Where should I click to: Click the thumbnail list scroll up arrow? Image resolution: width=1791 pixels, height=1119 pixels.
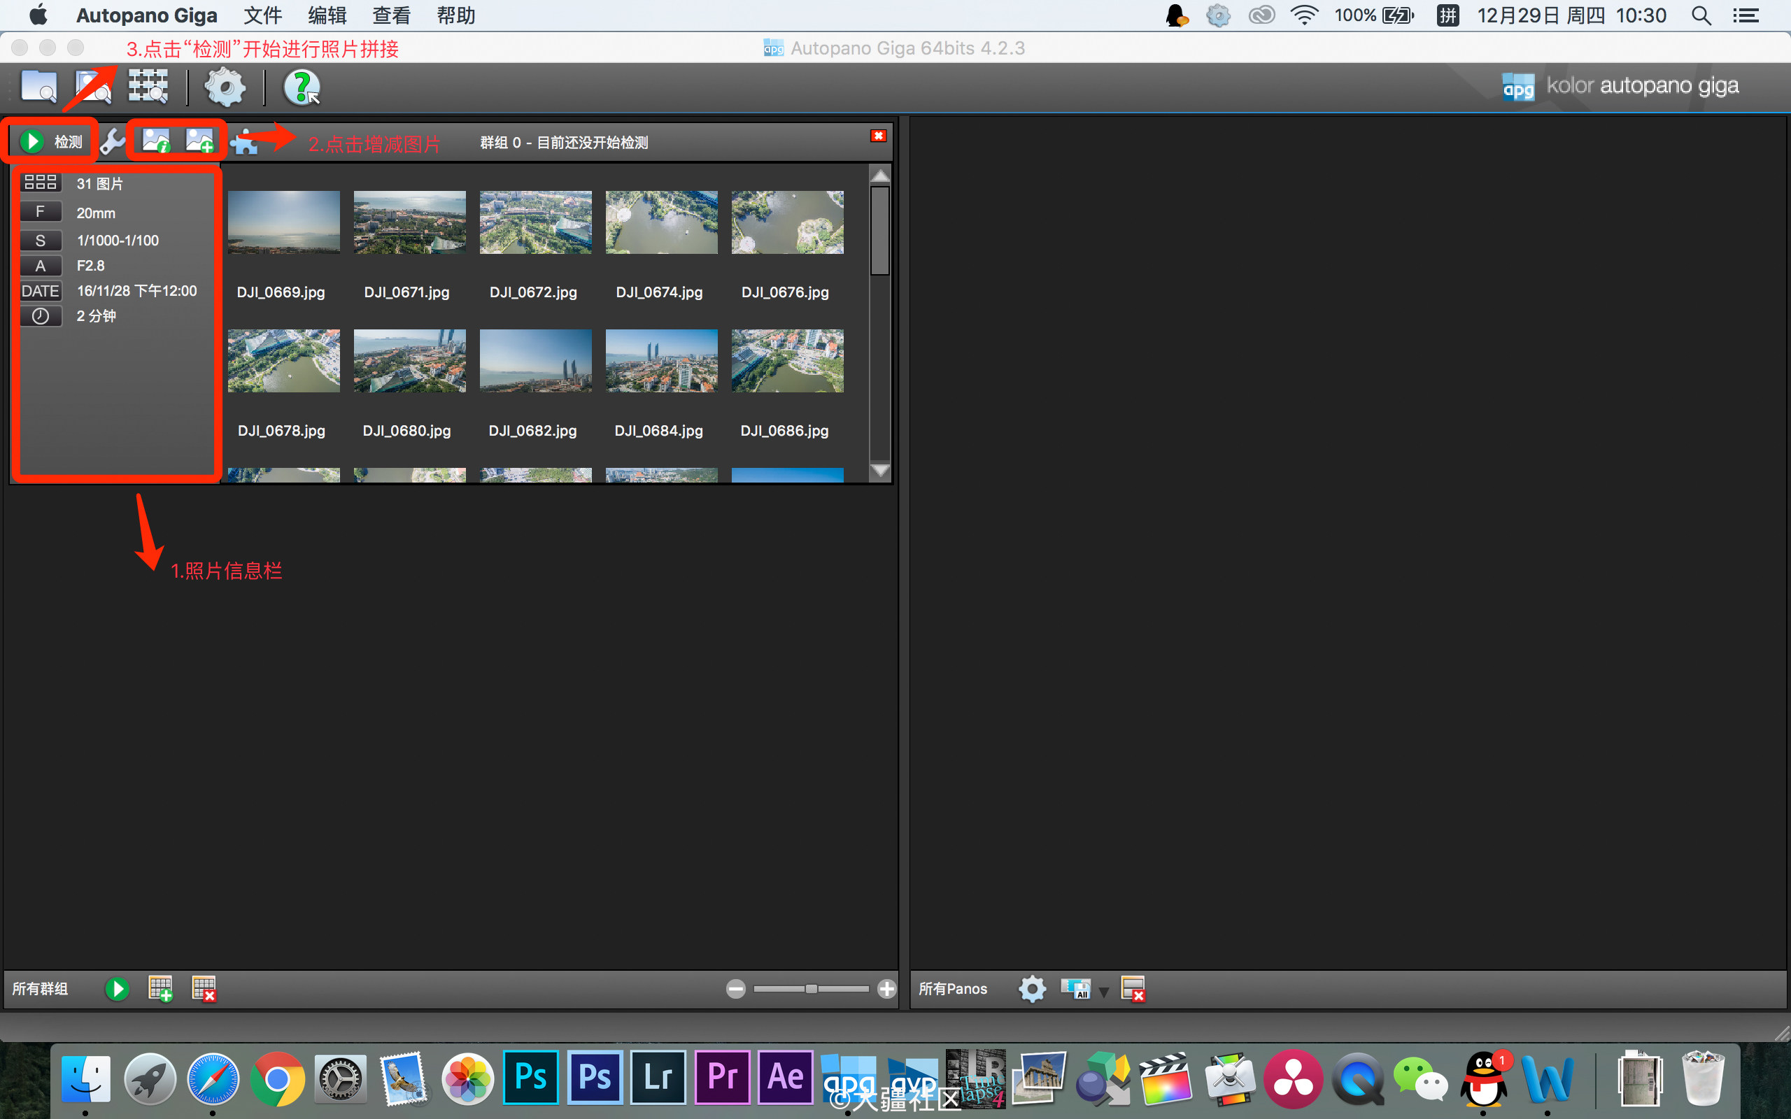880,176
